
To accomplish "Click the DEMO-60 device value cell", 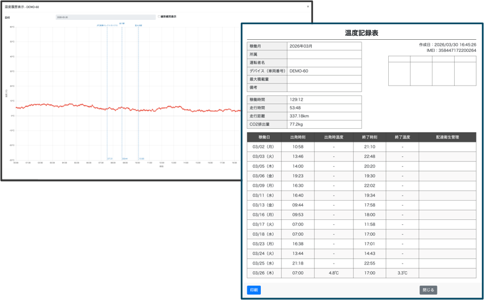I will coord(324,71).
